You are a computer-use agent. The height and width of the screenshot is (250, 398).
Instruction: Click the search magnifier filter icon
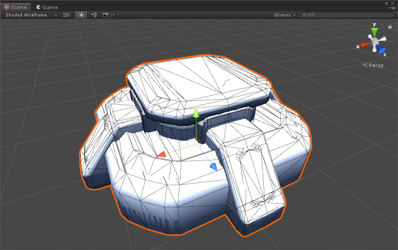point(304,15)
